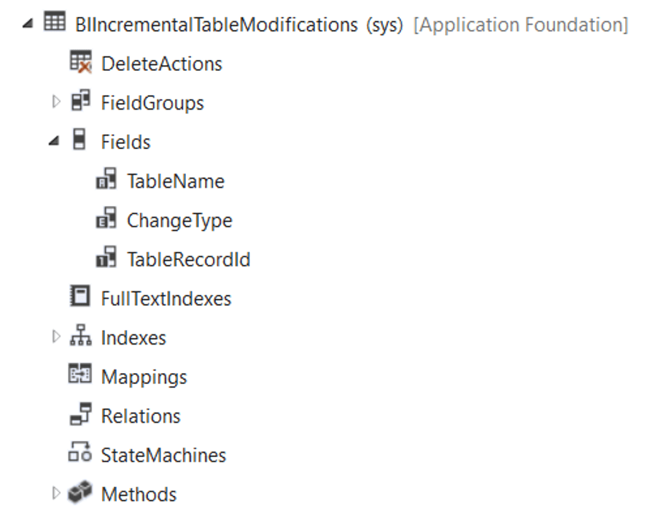Collapse the BIIncrementalTableModifications root node
Image resolution: width=652 pixels, height=517 pixels.
[29, 24]
